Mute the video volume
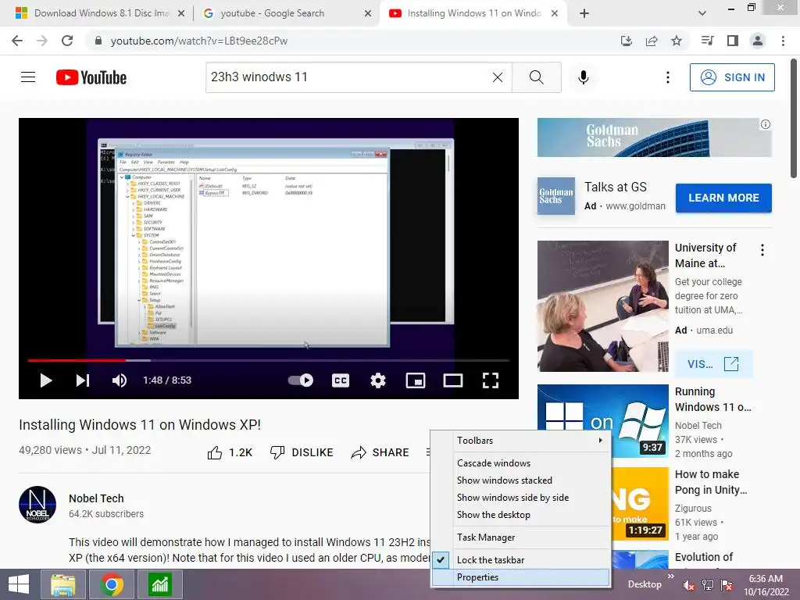800x600 pixels. pos(120,380)
